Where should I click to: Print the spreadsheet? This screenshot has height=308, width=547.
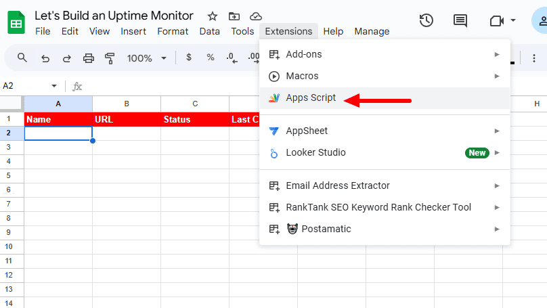tap(88, 58)
